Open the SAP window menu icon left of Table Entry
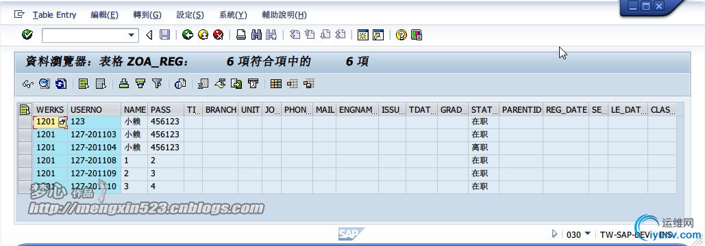The width and height of the screenshot is (705, 246). [19, 14]
